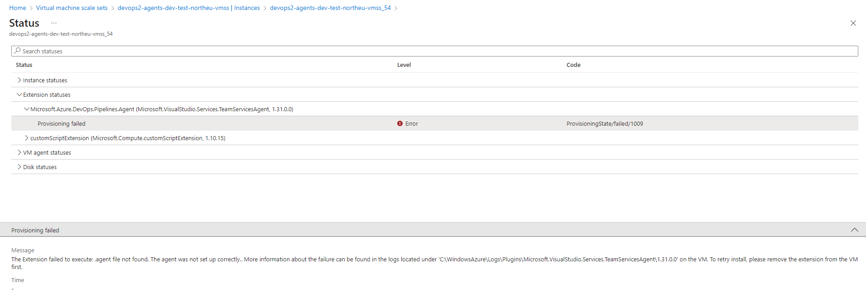Viewport: 866px width, 307px height.
Task: Click the TeamServicesAgent 1.31.0.0 extension label
Action: 162,109
